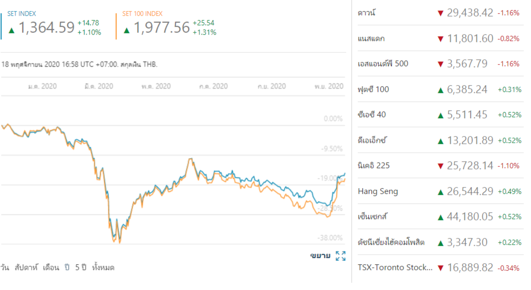Open the SET 100 INDEX title link
The width and height of the screenshot is (531, 290).
[x=142, y=14]
